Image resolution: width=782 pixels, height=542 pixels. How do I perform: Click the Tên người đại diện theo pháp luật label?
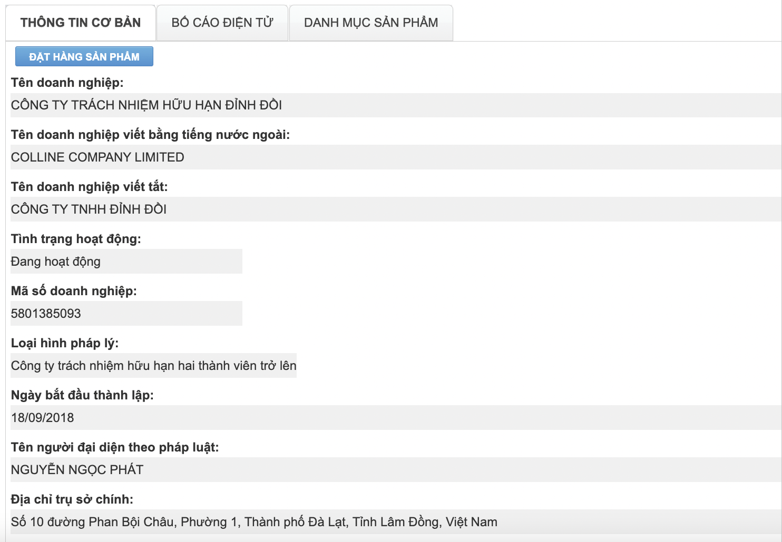tap(115, 447)
